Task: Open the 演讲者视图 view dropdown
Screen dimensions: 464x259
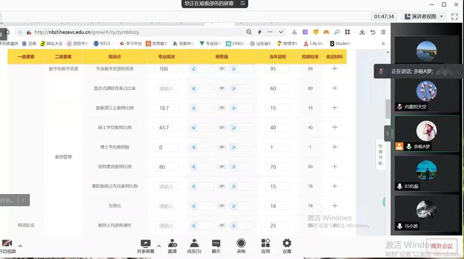Action: point(423,16)
